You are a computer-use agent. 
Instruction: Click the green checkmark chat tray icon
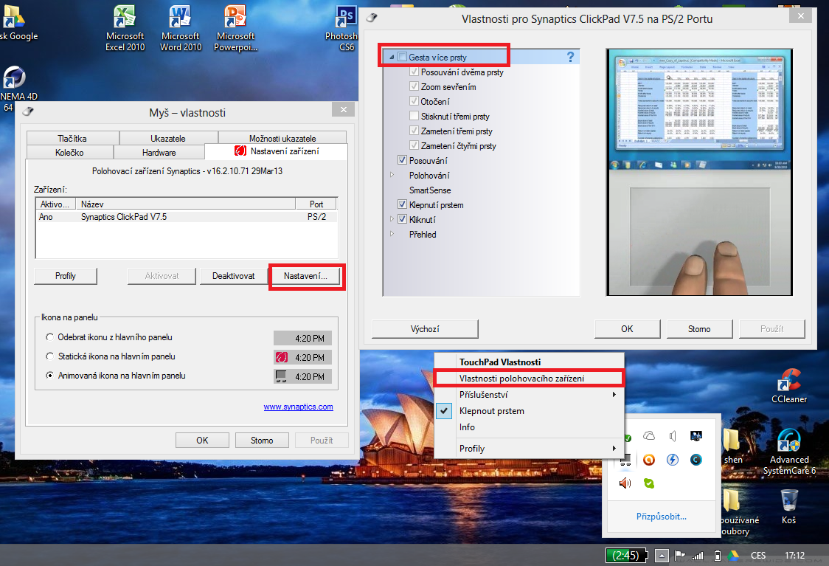[x=649, y=483]
